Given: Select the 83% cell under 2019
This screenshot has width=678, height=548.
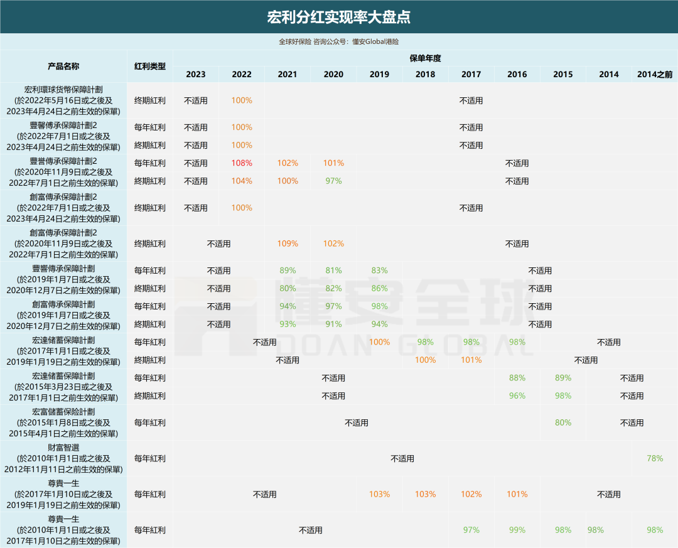Looking at the screenshot, I should (379, 271).
